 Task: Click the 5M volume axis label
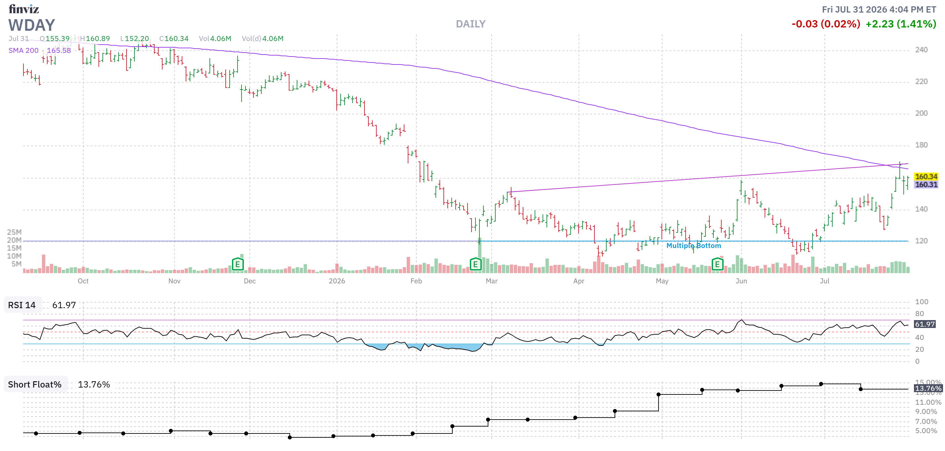click(17, 264)
